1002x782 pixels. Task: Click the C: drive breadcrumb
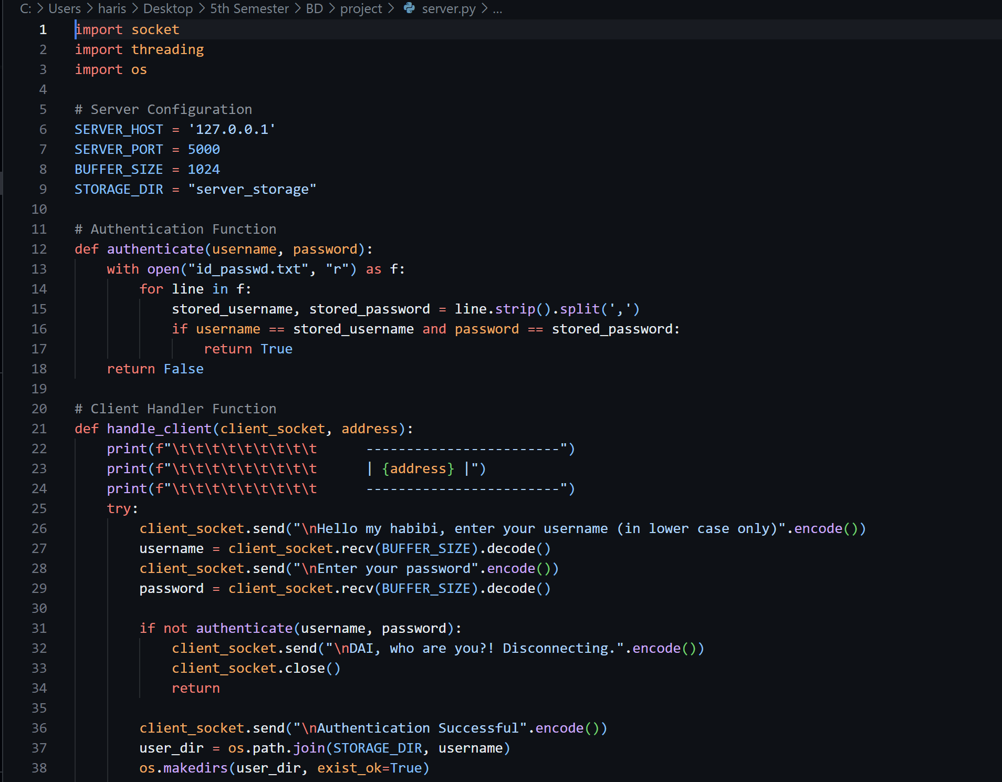[x=25, y=9]
